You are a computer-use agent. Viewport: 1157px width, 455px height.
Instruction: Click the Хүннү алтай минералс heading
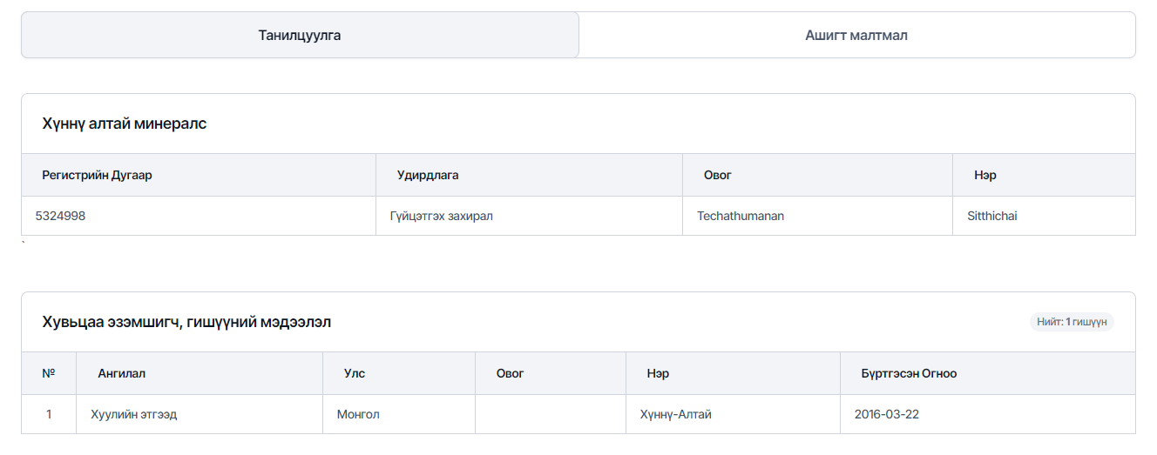[125, 124]
